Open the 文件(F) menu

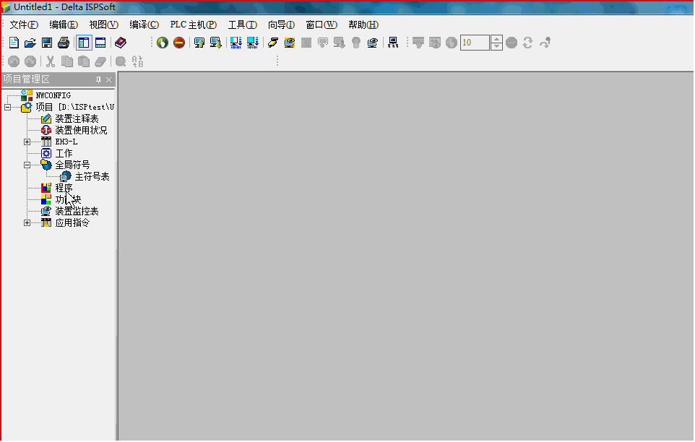(24, 25)
